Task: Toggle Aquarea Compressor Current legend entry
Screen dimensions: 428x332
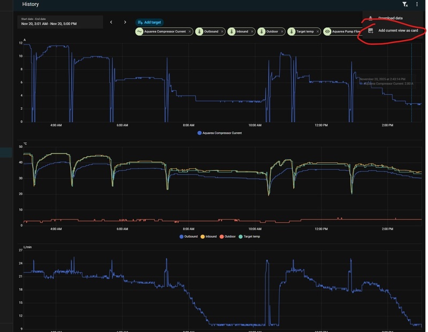Action: click(x=220, y=133)
